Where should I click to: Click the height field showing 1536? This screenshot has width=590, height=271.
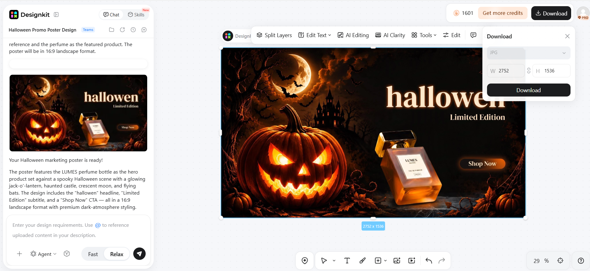(x=551, y=71)
